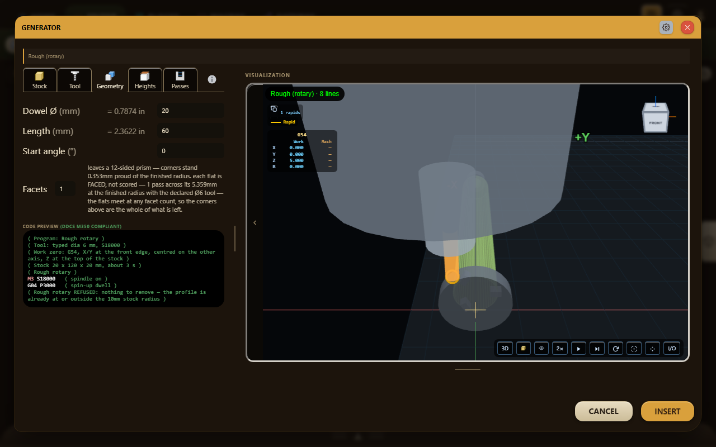Screen dimensions: 716x447
Task: Toggle toolpath visibility eye icon
Action: [x=541, y=348]
